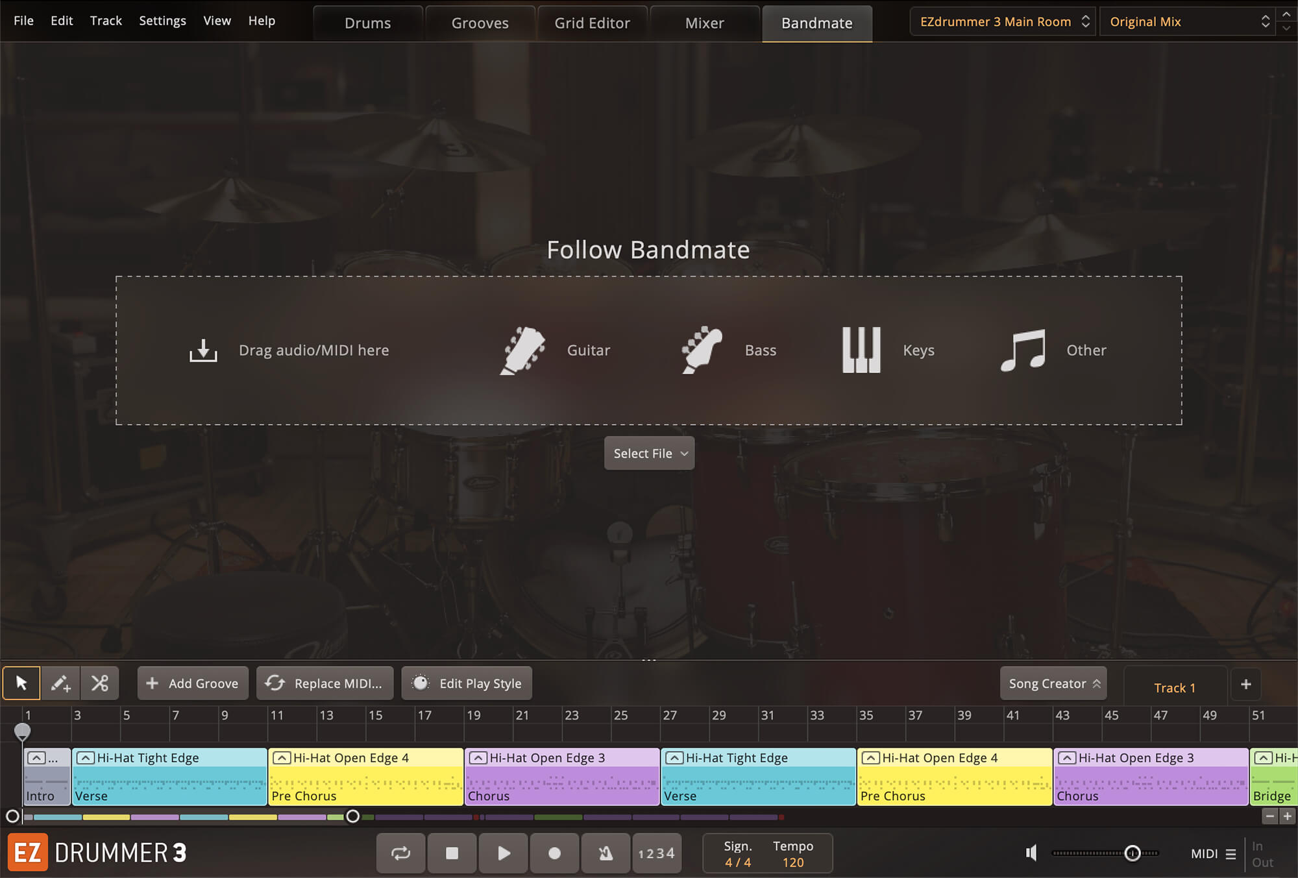Click the speaker volume icon
The height and width of the screenshot is (878, 1298).
click(x=1031, y=853)
